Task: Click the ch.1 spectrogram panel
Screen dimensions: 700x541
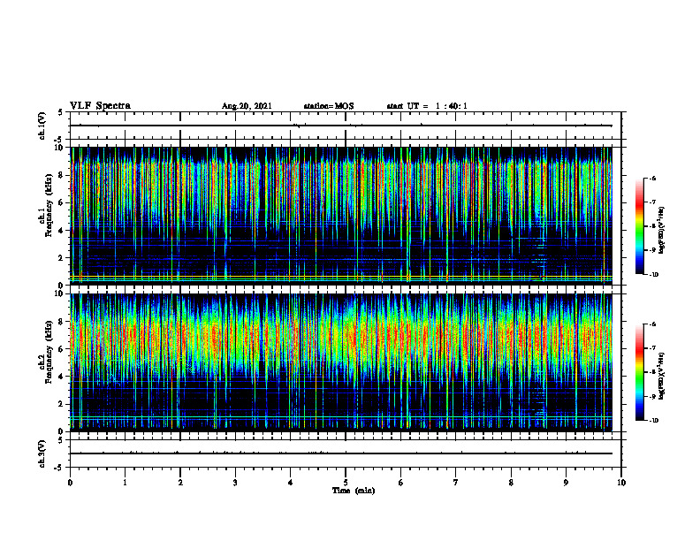Action: [341, 216]
